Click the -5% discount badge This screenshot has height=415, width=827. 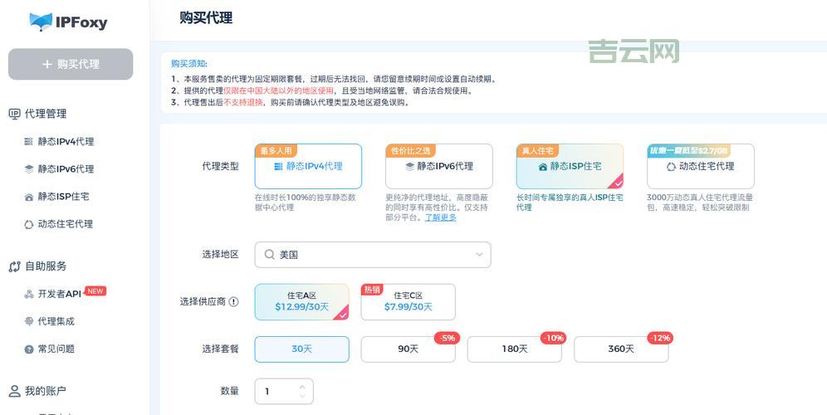[x=447, y=338]
